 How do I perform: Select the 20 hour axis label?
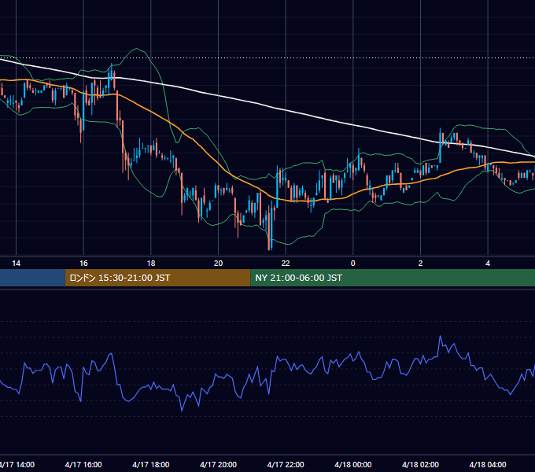219,264
